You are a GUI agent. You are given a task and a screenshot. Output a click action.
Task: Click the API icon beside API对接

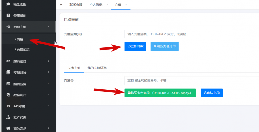(x=8, y=106)
